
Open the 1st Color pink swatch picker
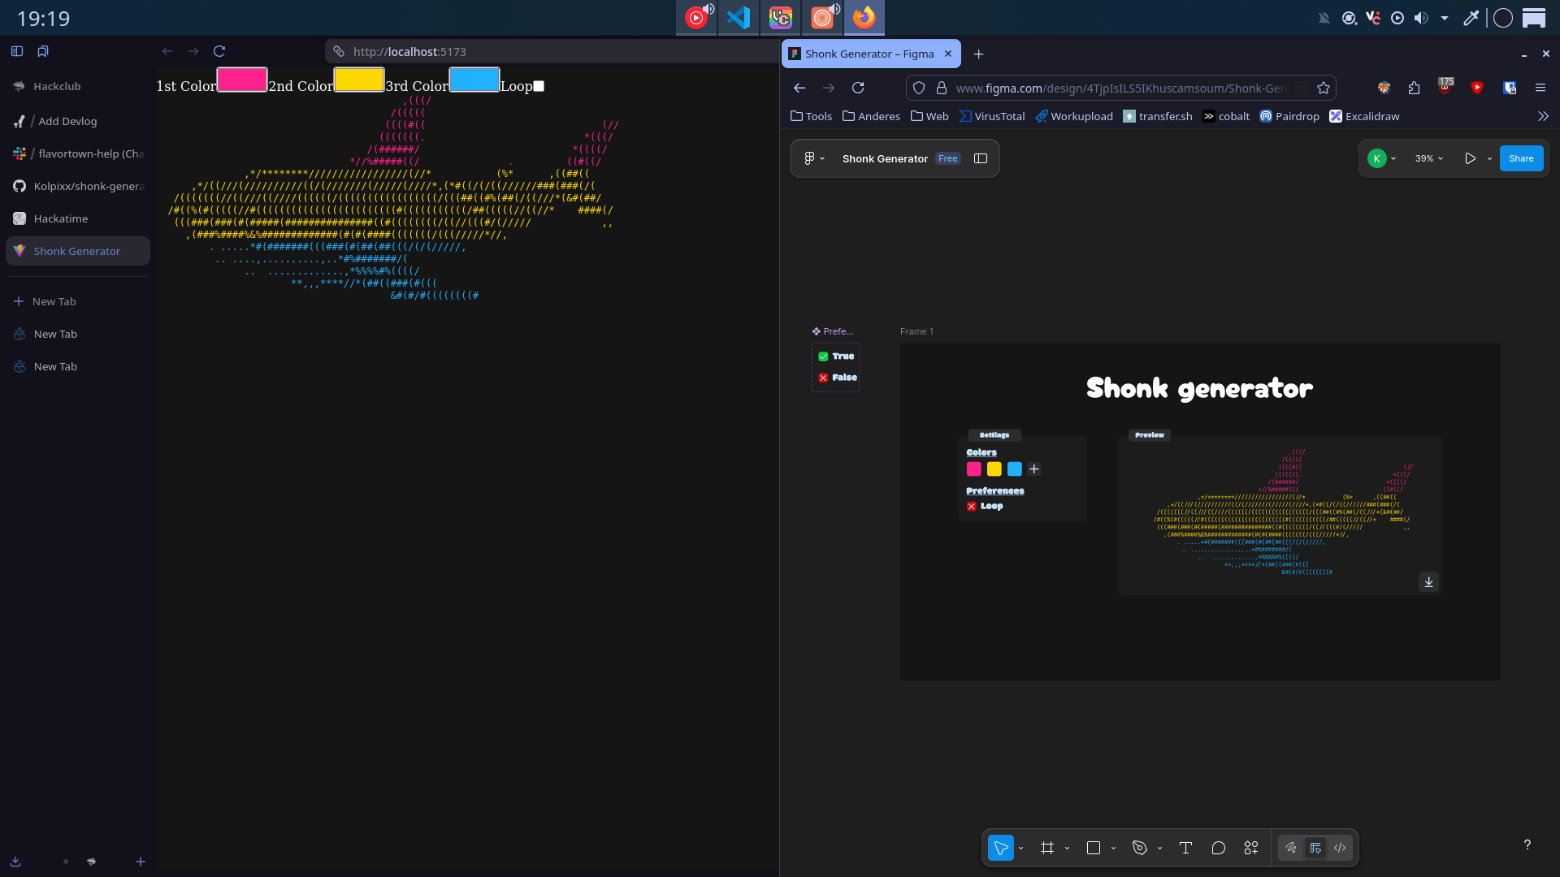(x=242, y=80)
